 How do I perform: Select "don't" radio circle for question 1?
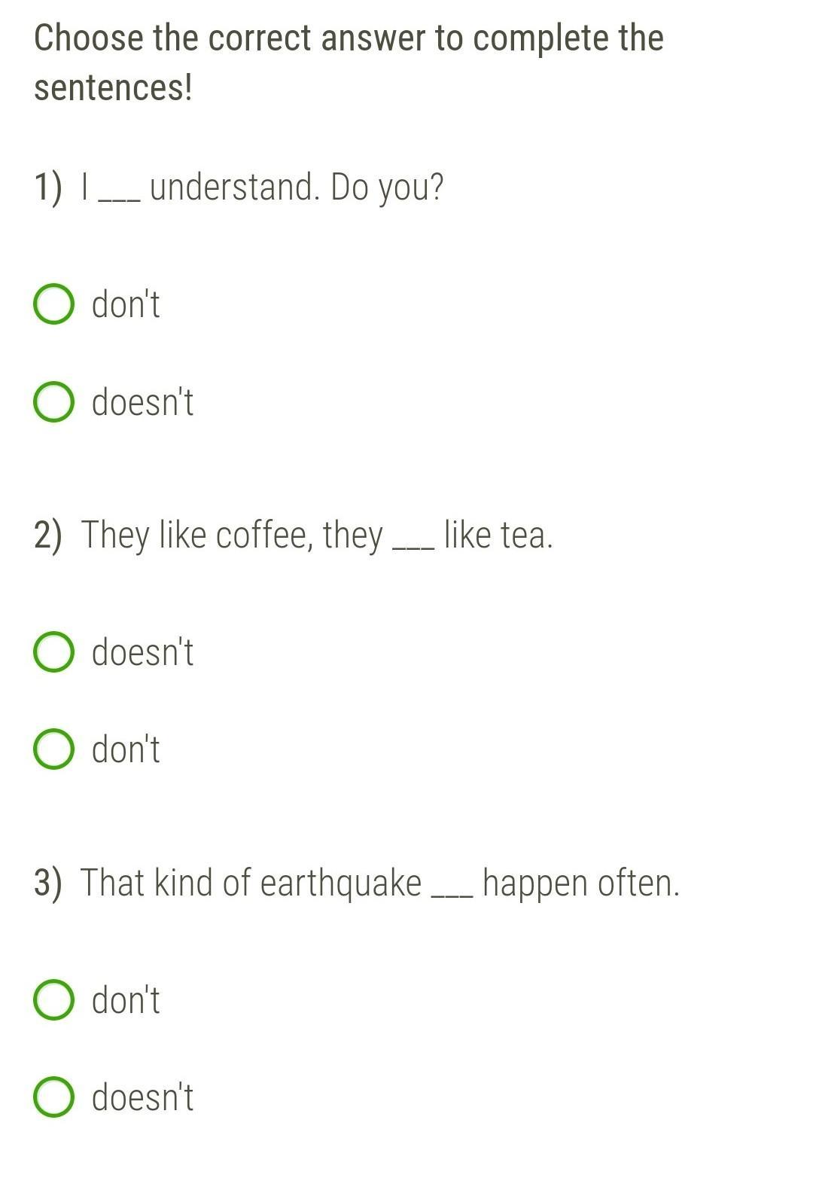(x=53, y=304)
